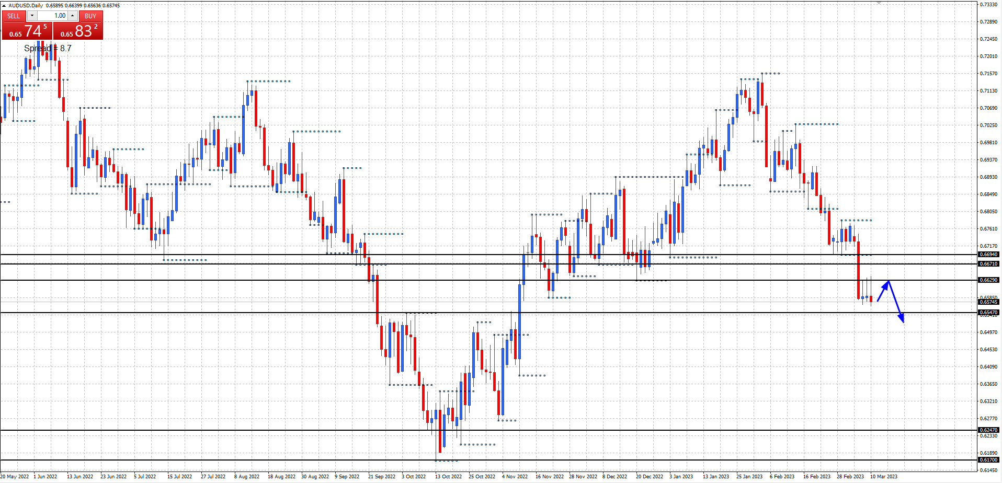Select horizontal line price label 0.62470
The image size is (1002, 483).
click(988, 430)
